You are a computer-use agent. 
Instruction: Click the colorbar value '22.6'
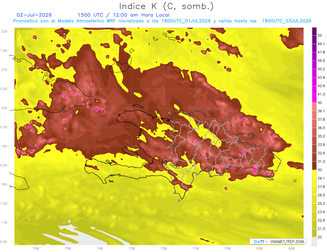pos(321,220)
